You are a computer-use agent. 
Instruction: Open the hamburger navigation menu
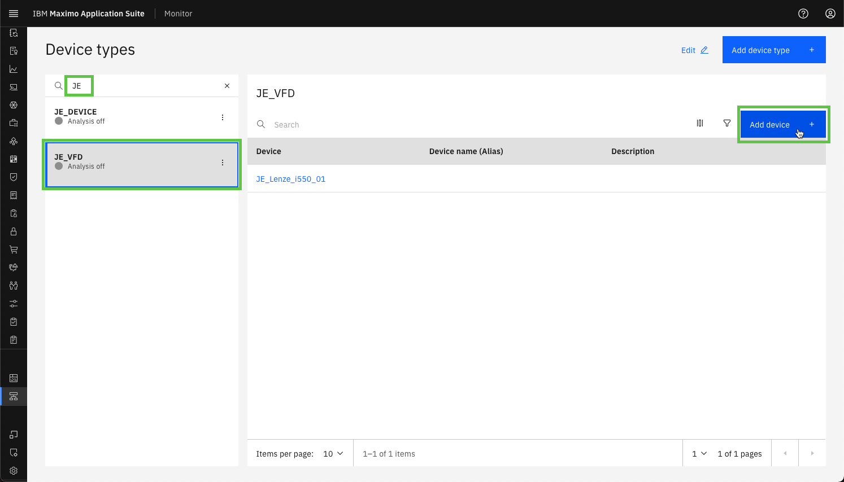[x=14, y=14]
